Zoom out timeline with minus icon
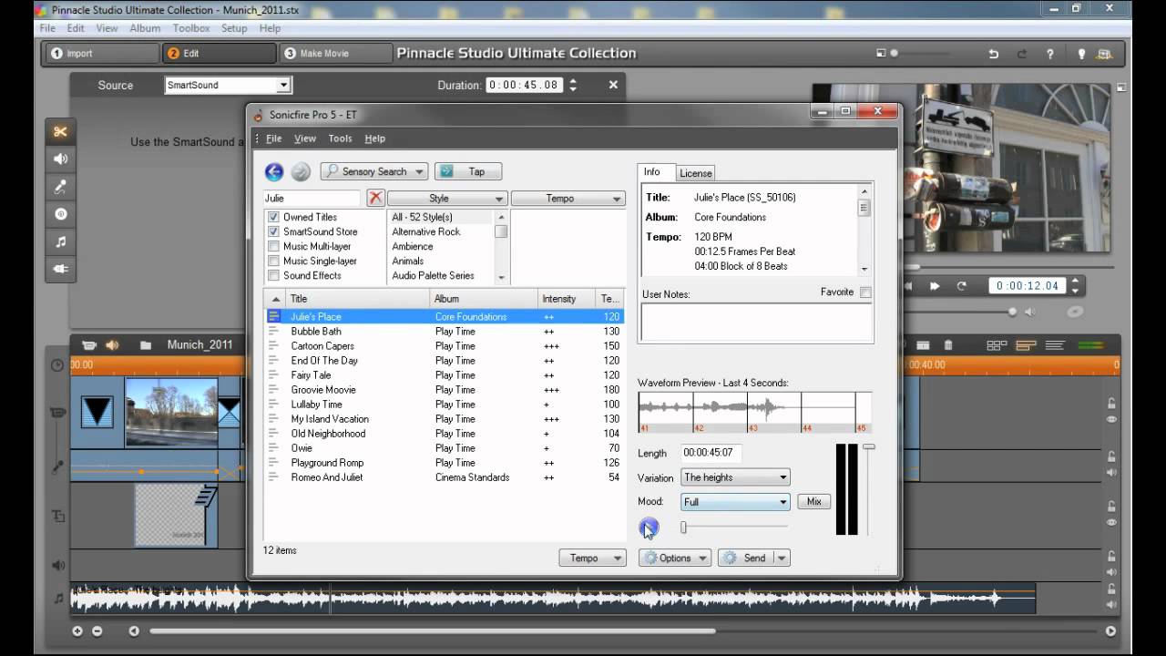The width and height of the screenshot is (1166, 656). click(97, 630)
